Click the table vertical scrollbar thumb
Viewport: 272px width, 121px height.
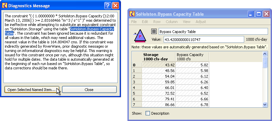click(265, 62)
